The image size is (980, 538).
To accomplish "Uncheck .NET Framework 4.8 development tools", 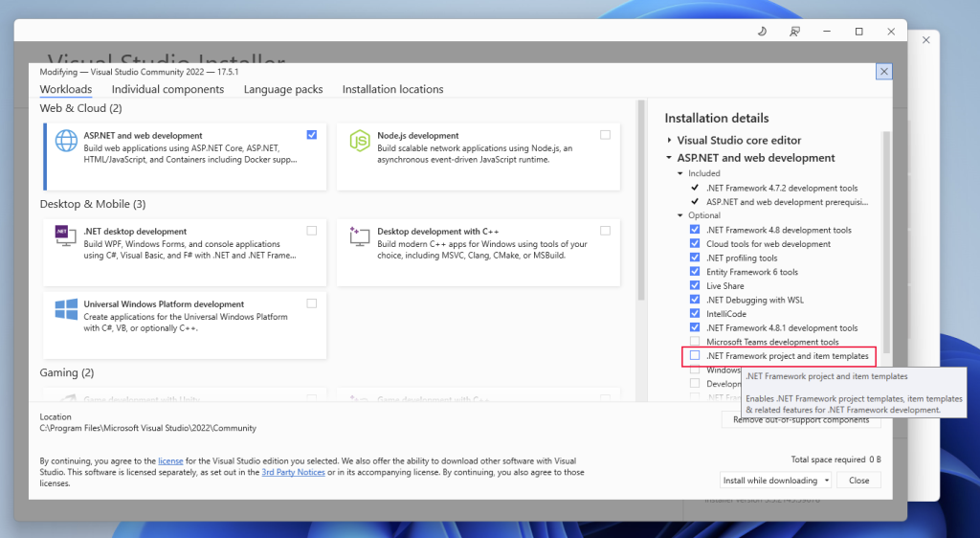I will [695, 230].
